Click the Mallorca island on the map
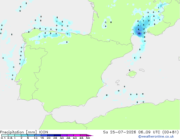180x139 pixels. click(131, 74)
